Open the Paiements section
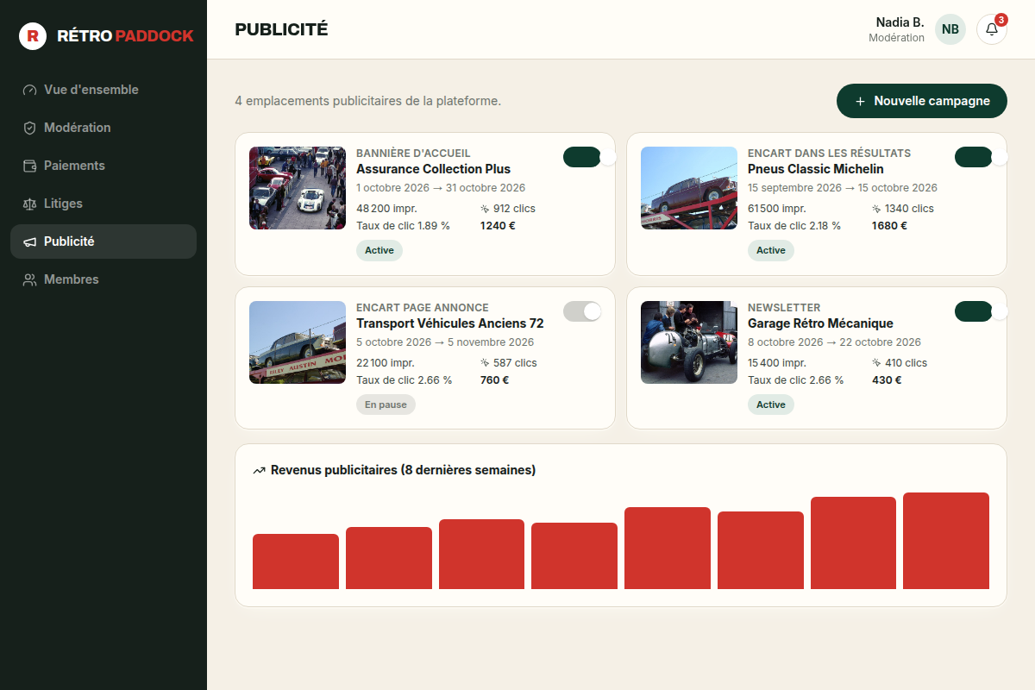The height and width of the screenshot is (690, 1035). 103,166
